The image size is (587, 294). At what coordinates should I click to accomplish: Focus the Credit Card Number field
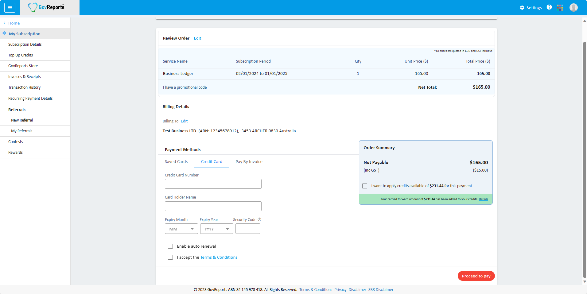(213, 184)
